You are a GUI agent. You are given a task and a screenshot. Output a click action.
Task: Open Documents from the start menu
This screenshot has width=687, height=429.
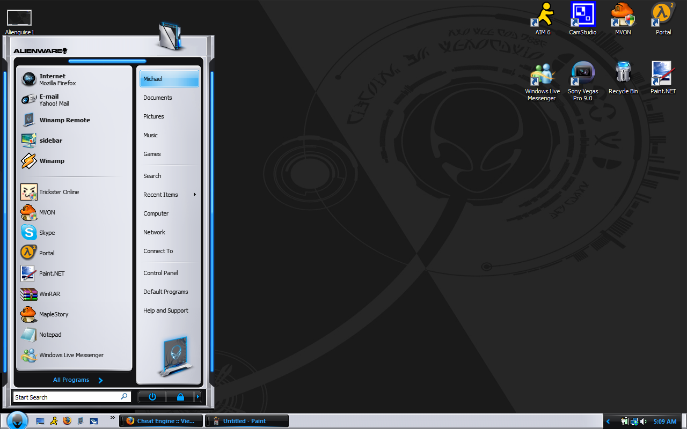157,98
